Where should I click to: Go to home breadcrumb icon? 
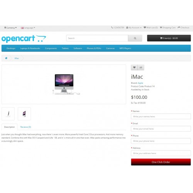coord(6,58)
